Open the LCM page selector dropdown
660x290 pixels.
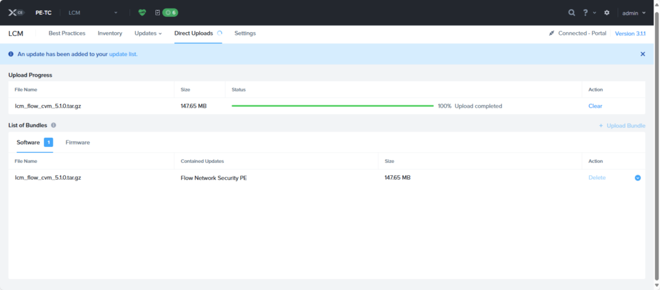(93, 13)
